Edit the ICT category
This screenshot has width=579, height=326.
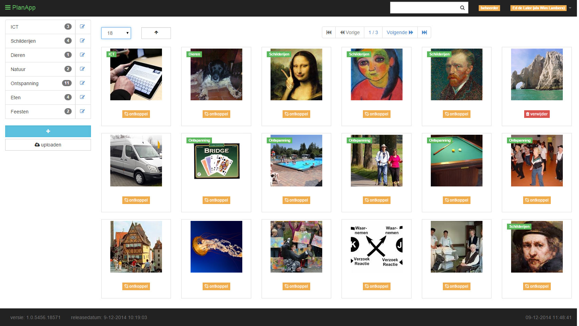(x=82, y=27)
